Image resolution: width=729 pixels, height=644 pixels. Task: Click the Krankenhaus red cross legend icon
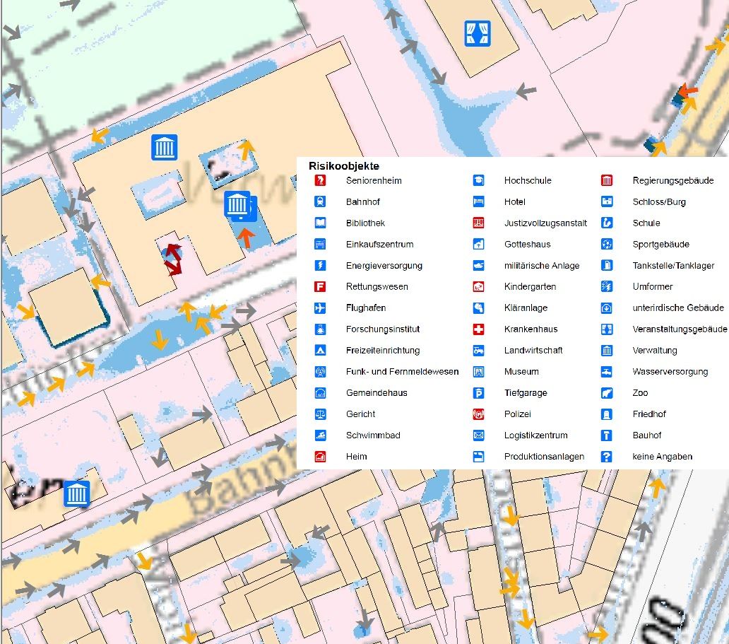pyautogui.click(x=479, y=329)
